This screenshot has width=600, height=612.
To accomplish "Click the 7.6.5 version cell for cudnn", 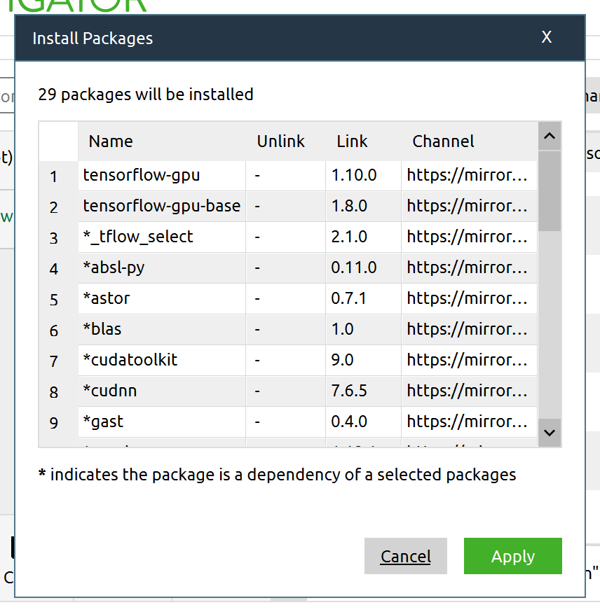I will click(x=349, y=391).
